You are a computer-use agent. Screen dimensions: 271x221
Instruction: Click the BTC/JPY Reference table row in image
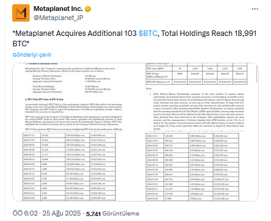coord(197,82)
